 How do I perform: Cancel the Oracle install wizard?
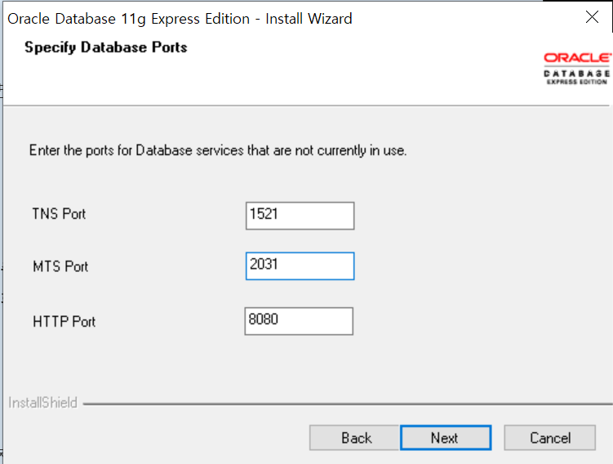tap(549, 437)
